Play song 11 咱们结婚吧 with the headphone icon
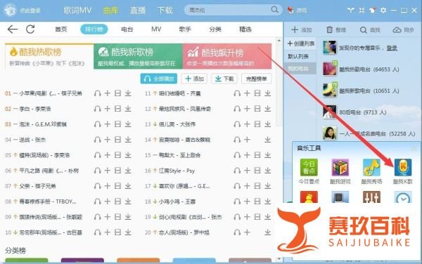422x264 pixels. [237, 93]
